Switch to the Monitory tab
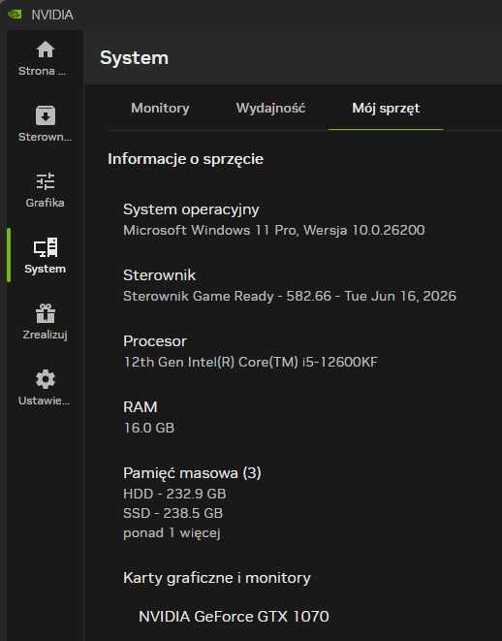The width and height of the screenshot is (502, 641). (160, 109)
